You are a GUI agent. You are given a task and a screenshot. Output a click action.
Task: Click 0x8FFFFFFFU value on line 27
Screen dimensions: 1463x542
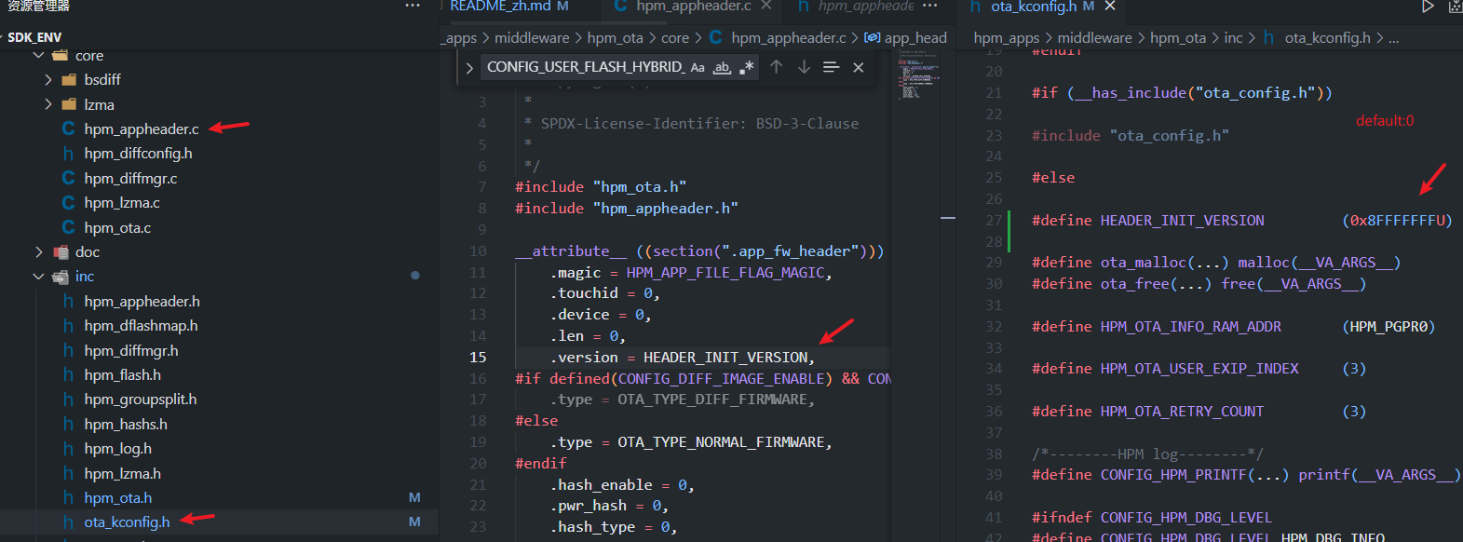(x=1397, y=221)
